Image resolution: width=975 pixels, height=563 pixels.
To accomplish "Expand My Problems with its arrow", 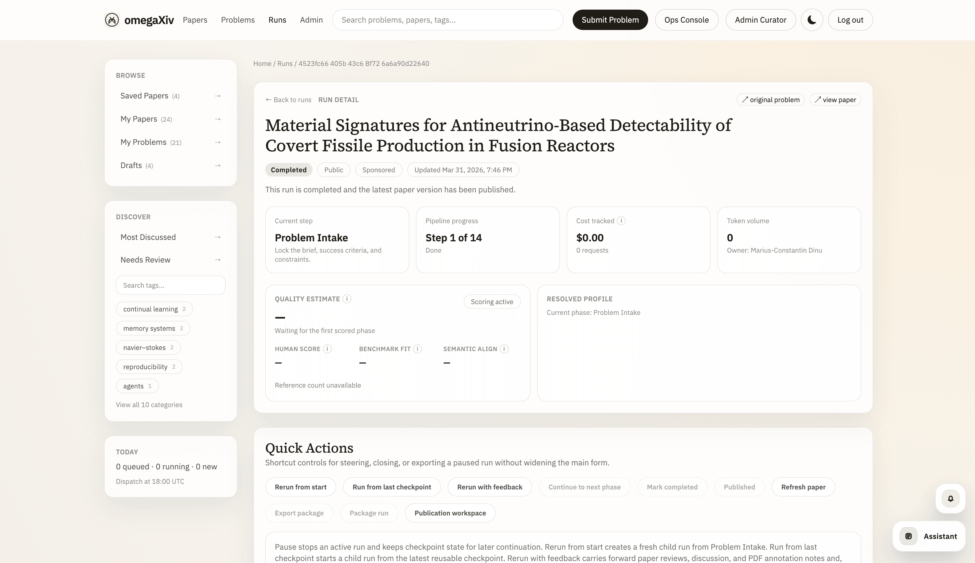I will [x=217, y=142].
